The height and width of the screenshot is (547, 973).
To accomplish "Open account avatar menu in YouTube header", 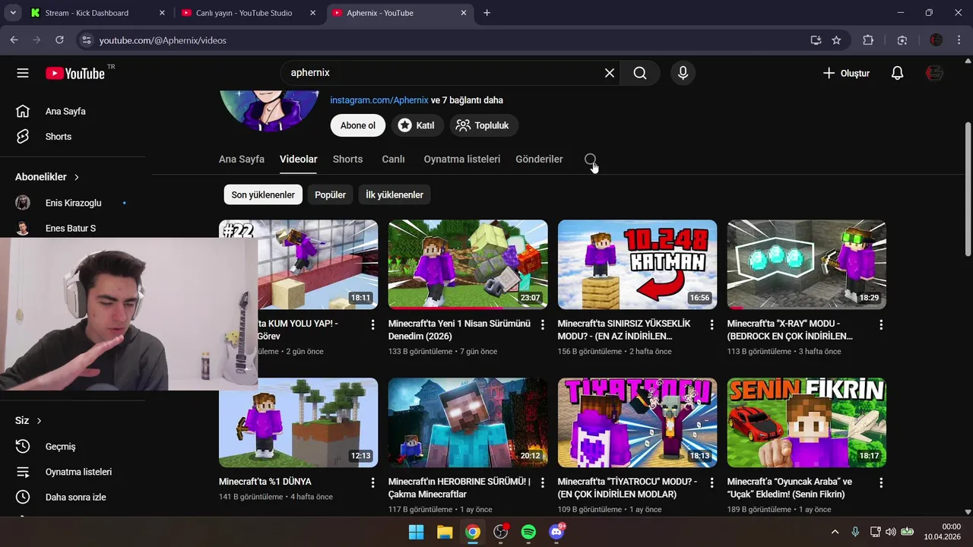I will coord(934,73).
